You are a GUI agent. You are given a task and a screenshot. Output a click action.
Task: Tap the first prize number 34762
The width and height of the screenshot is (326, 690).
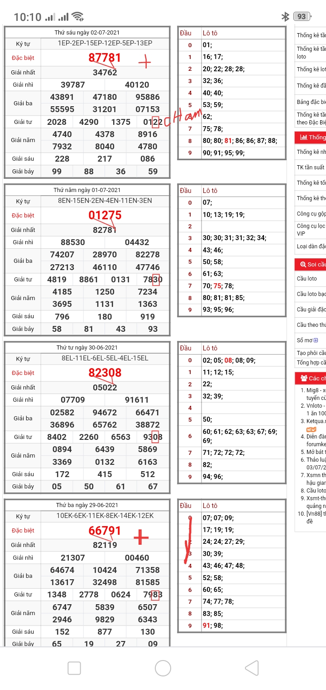click(x=105, y=72)
